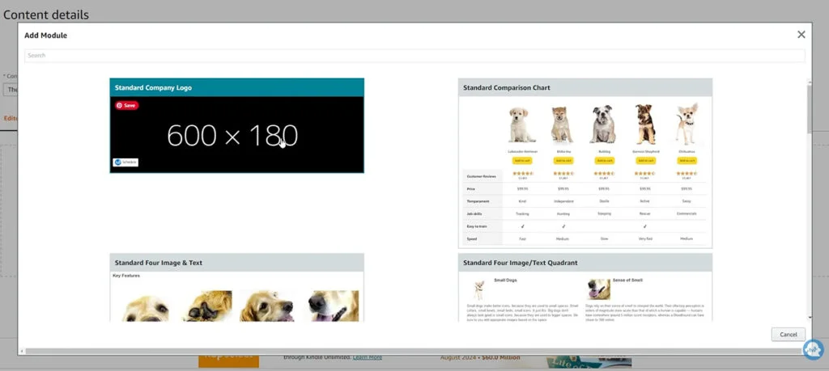Close the Add Module dialog
This screenshot has height=371, width=829.
801,35
